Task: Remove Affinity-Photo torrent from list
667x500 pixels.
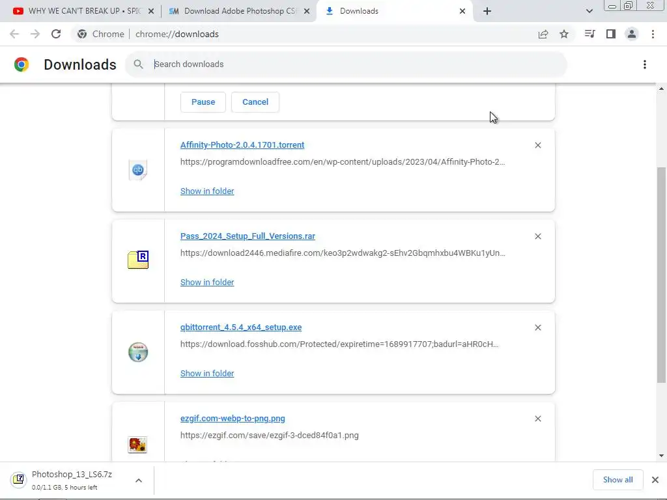Action: click(x=537, y=145)
